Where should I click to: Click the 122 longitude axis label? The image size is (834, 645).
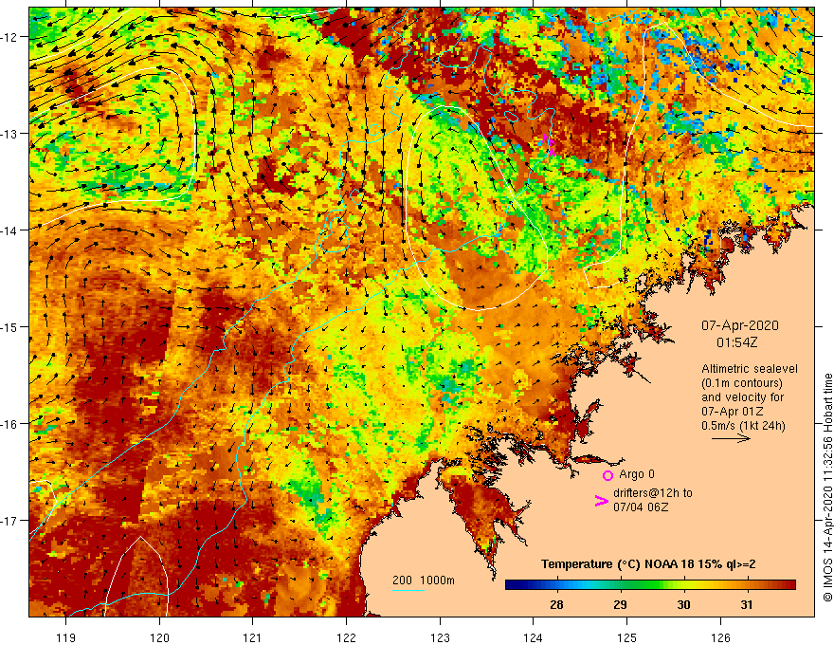coord(346,637)
